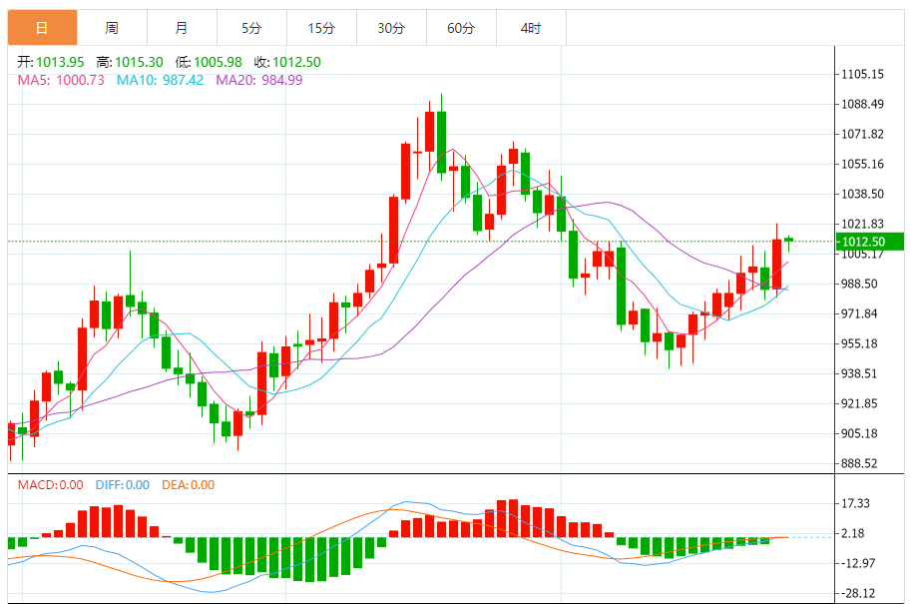The height and width of the screenshot is (604, 913).
Task: Click the high price 1015.30
Action: tap(139, 62)
